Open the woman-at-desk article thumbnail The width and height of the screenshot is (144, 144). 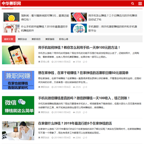point(18,131)
